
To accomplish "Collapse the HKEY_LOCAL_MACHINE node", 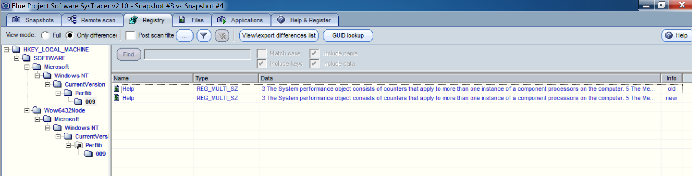I will click(6, 50).
